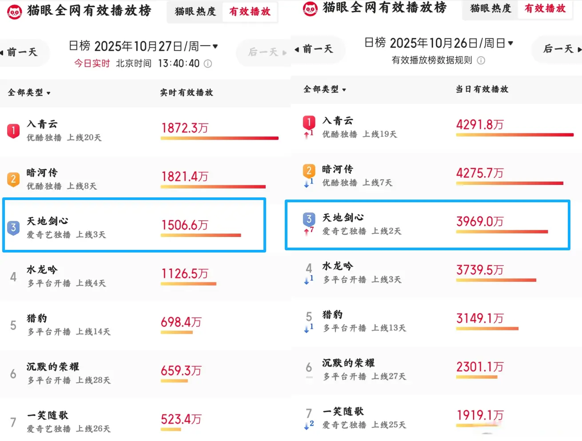The image size is (582, 441).
Task: Click the red rank 1 badge for 入青云 上线20天
Action: tap(13, 131)
